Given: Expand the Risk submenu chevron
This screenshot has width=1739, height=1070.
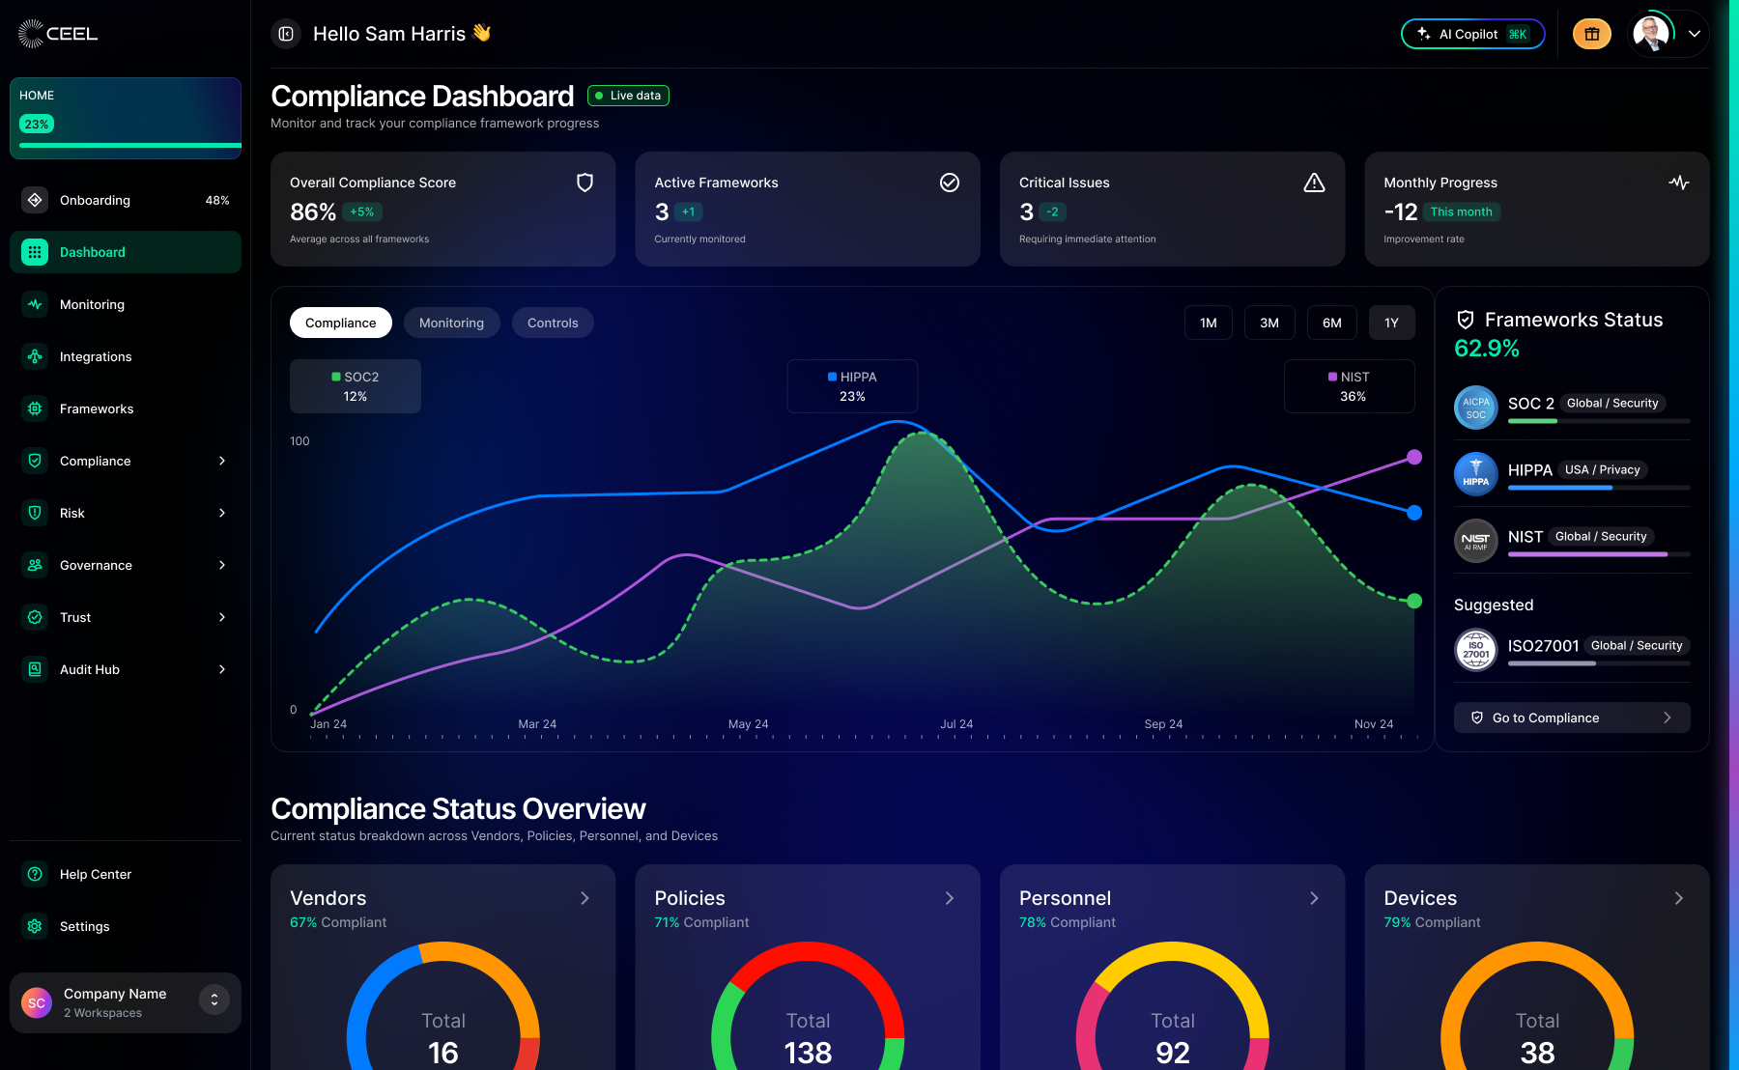Looking at the screenshot, I should (222, 513).
